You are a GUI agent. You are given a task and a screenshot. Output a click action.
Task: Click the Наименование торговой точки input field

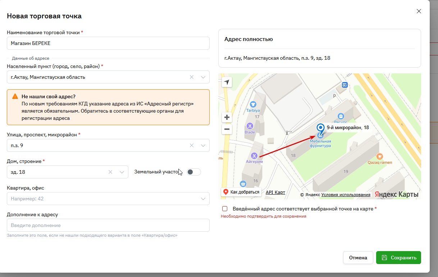click(108, 43)
